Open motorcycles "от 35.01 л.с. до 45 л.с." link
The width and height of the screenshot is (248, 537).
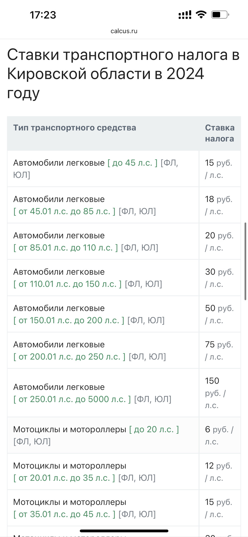coord(65,514)
